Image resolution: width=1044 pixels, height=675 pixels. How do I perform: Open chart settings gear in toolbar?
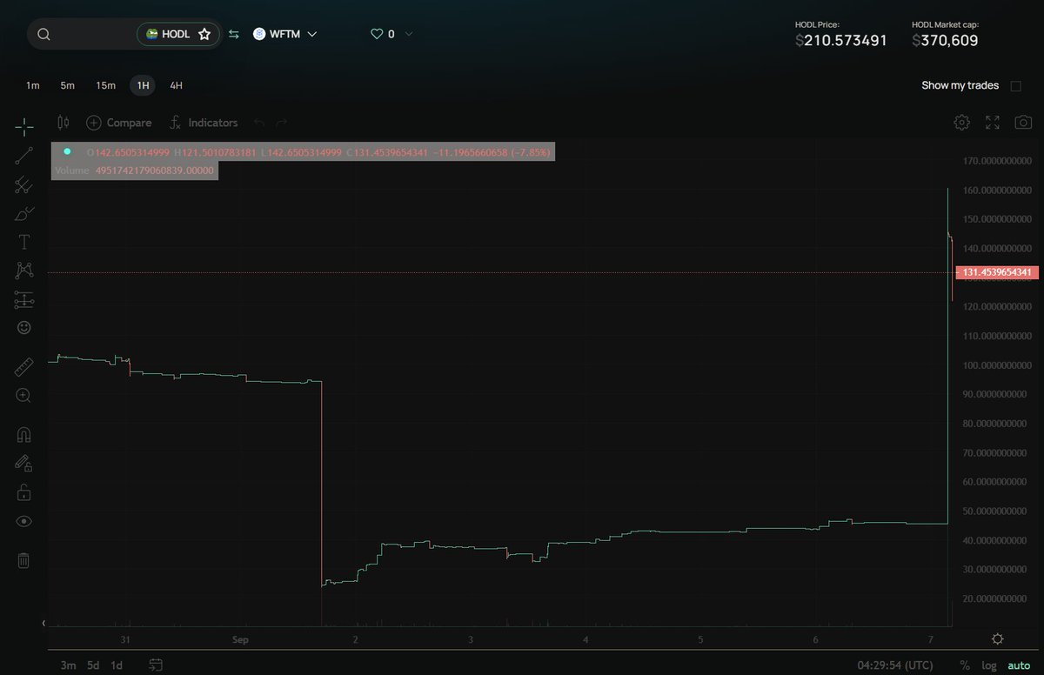[x=961, y=123]
